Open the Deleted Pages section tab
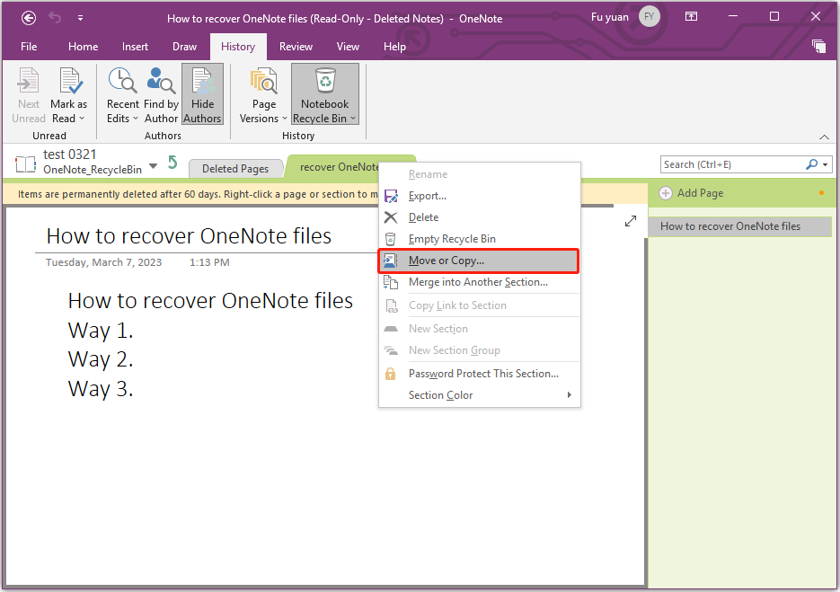Viewport: 840px width, 592px height. [x=235, y=169]
